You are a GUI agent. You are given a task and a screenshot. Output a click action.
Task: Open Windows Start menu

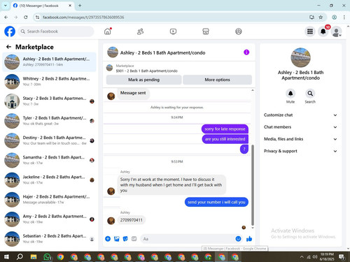click(x=6, y=257)
